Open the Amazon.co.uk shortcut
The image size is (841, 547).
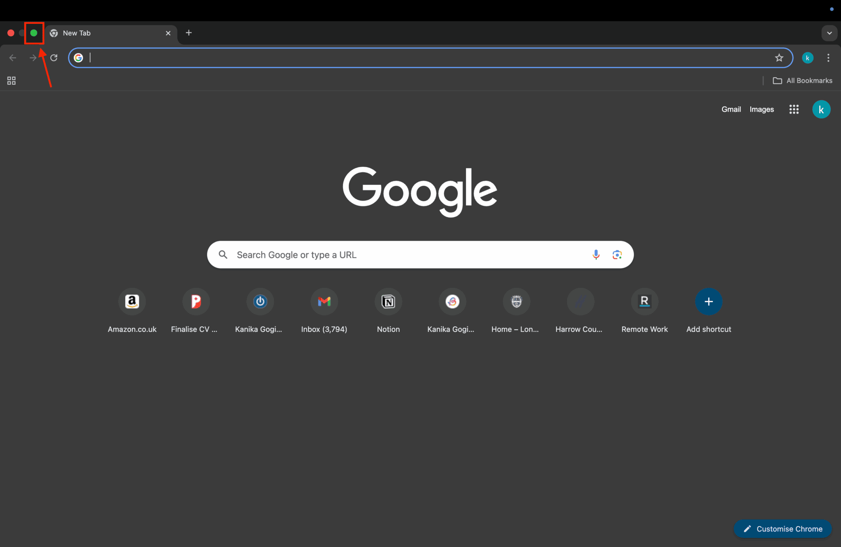[132, 302]
